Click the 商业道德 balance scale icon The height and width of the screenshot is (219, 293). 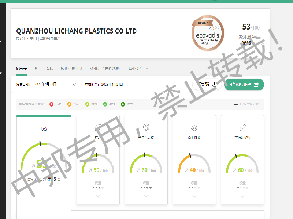pyautogui.click(x=194, y=127)
